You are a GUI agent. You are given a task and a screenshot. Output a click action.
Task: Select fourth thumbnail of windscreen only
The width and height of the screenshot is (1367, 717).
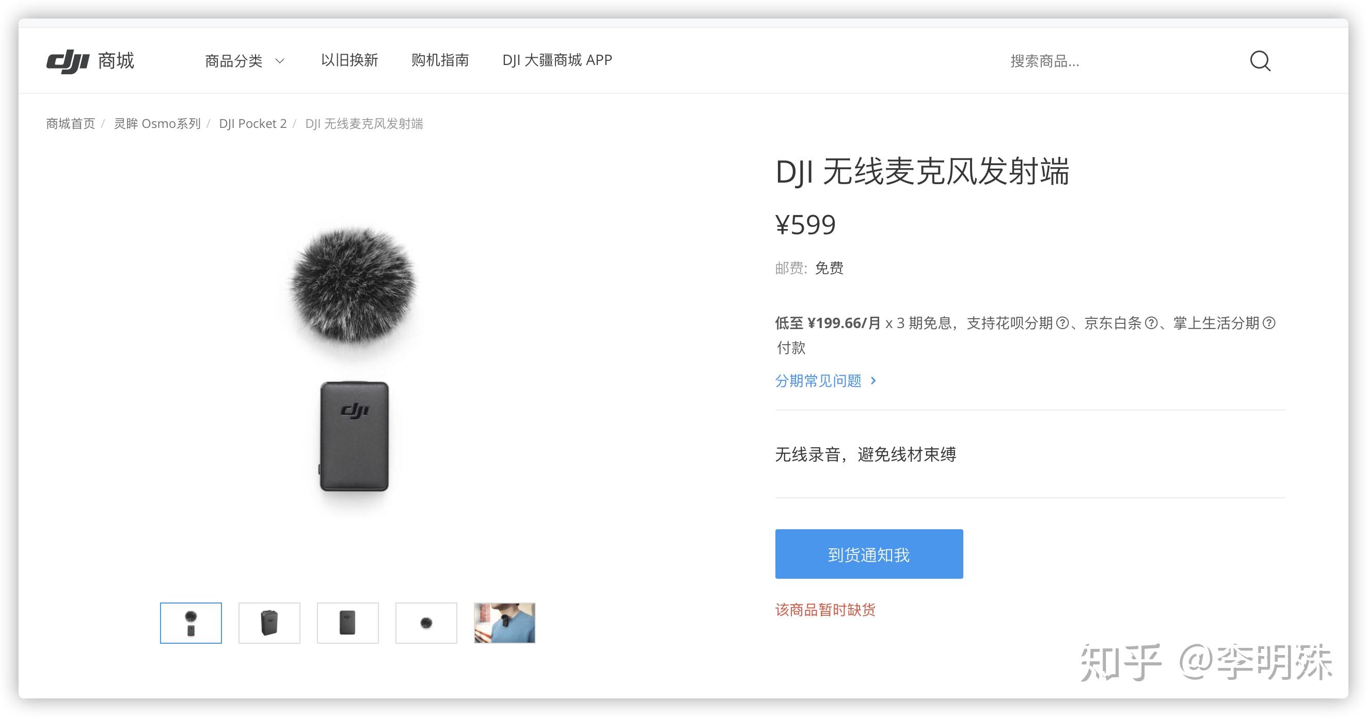click(x=426, y=623)
